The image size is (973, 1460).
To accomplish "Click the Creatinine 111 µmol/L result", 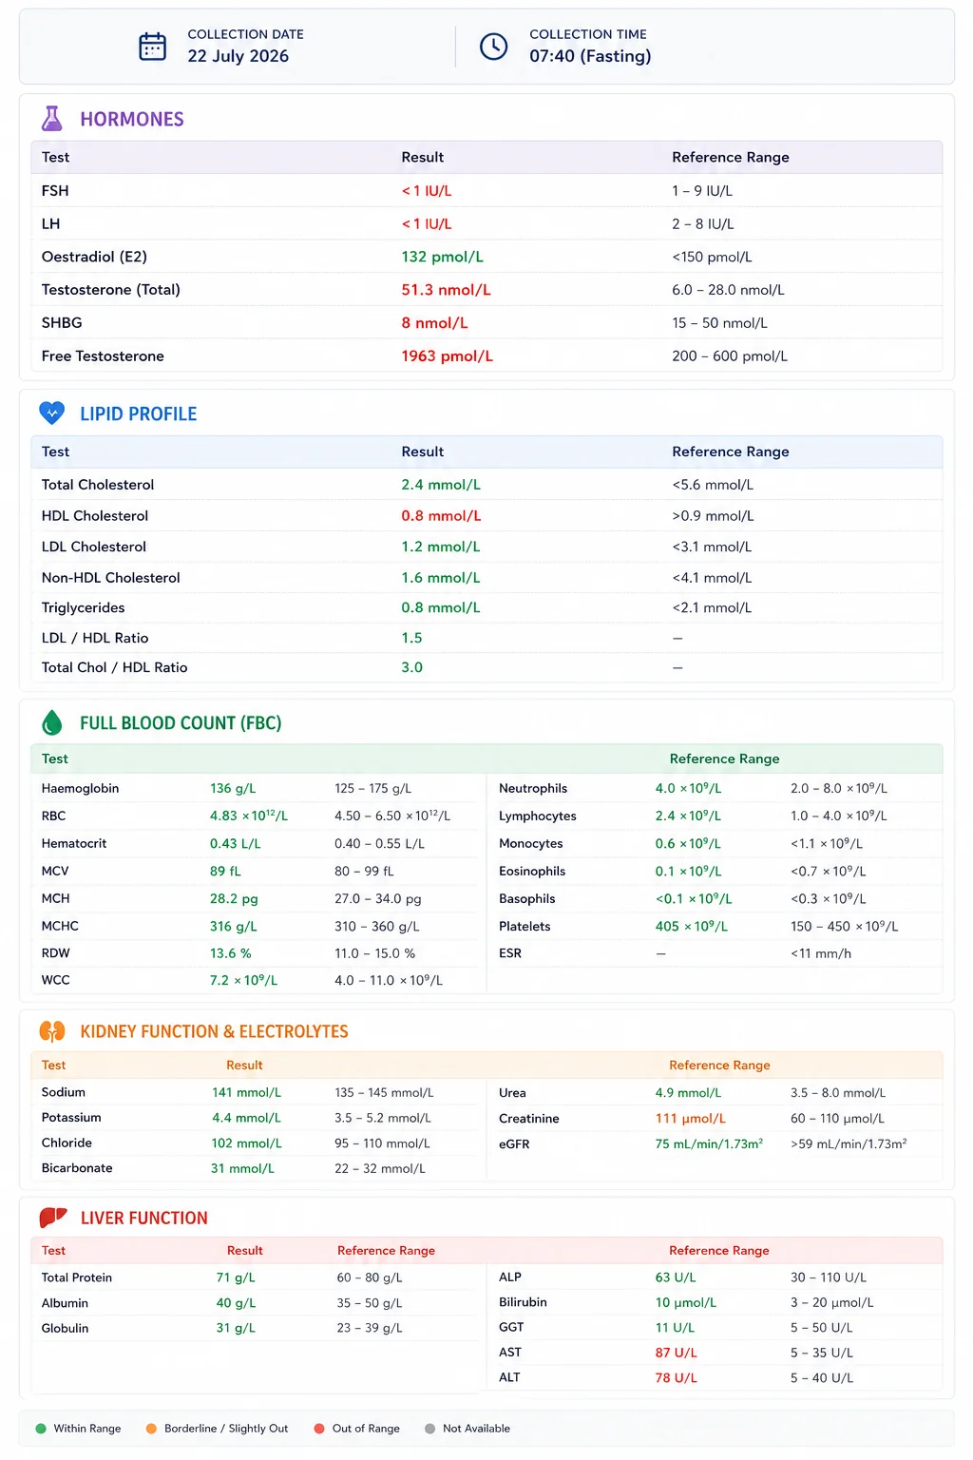I will point(690,1119).
